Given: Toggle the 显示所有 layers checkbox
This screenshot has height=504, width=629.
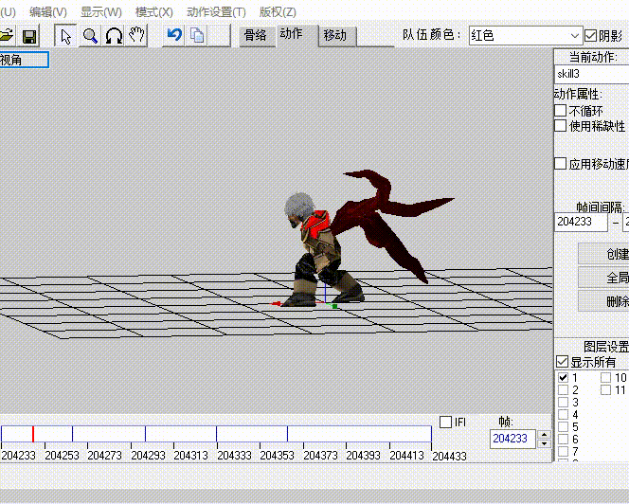Looking at the screenshot, I should 563,362.
